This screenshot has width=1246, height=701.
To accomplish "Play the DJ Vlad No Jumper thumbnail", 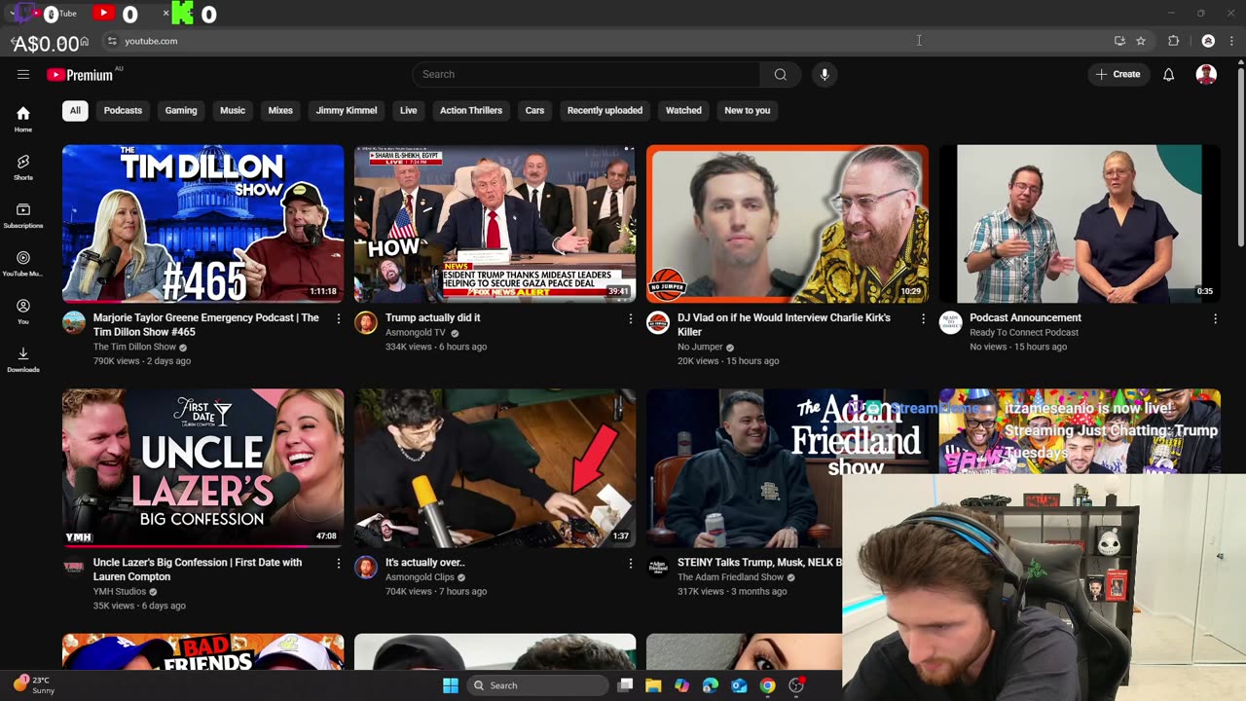I will (788, 224).
